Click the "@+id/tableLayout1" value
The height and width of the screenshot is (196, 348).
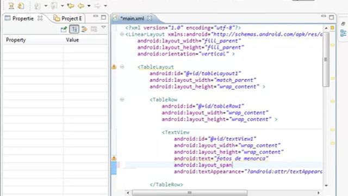[x=212, y=73]
